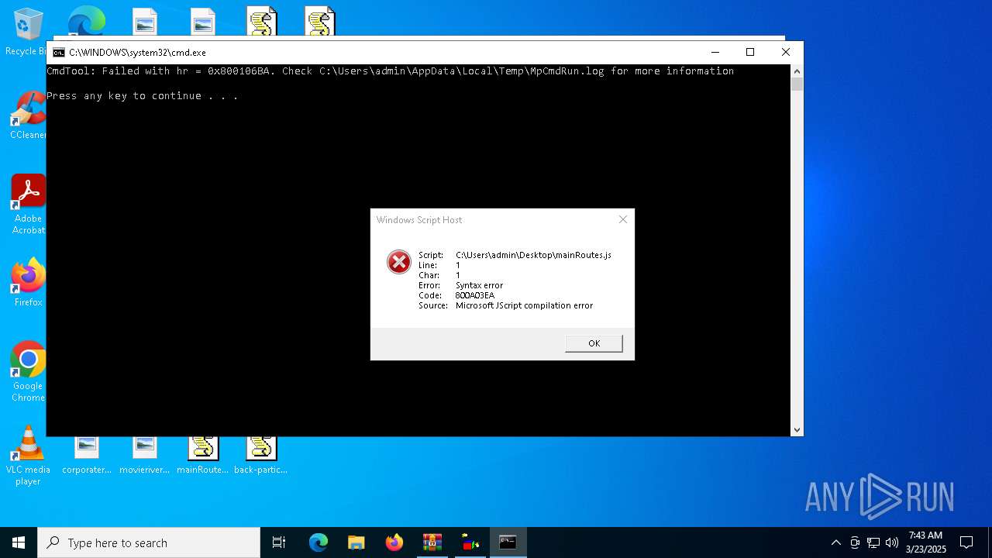Maximize the cmd.exe window
Viewport: 992px width, 558px height.
coord(750,52)
